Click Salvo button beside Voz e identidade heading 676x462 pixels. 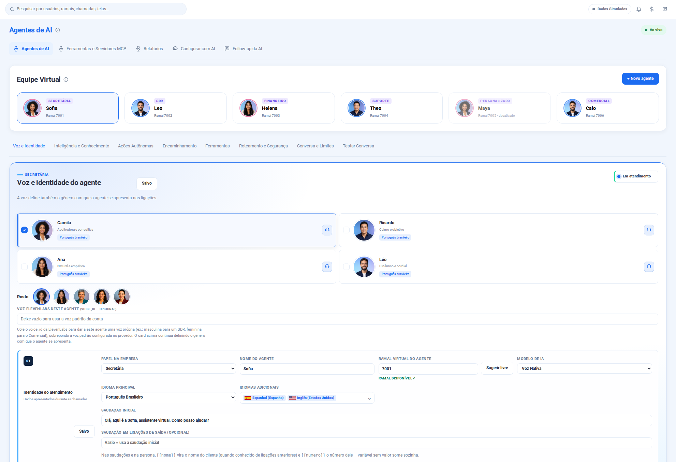click(x=147, y=183)
